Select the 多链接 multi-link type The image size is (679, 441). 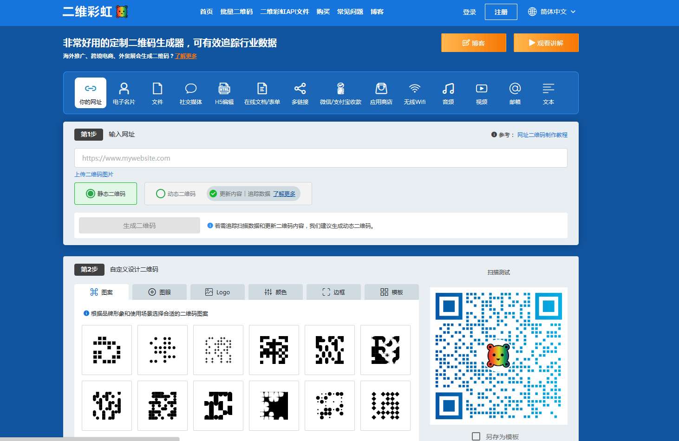click(x=300, y=93)
